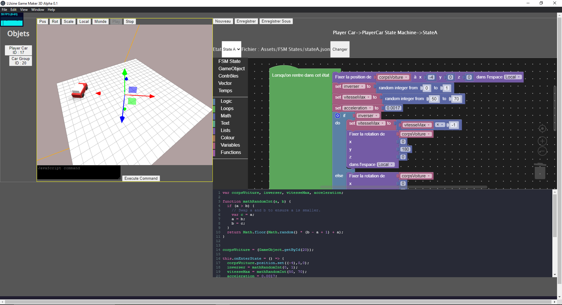562x305 pixels.
Task: Click the green plane handle on gizmo
Action: tap(132, 101)
